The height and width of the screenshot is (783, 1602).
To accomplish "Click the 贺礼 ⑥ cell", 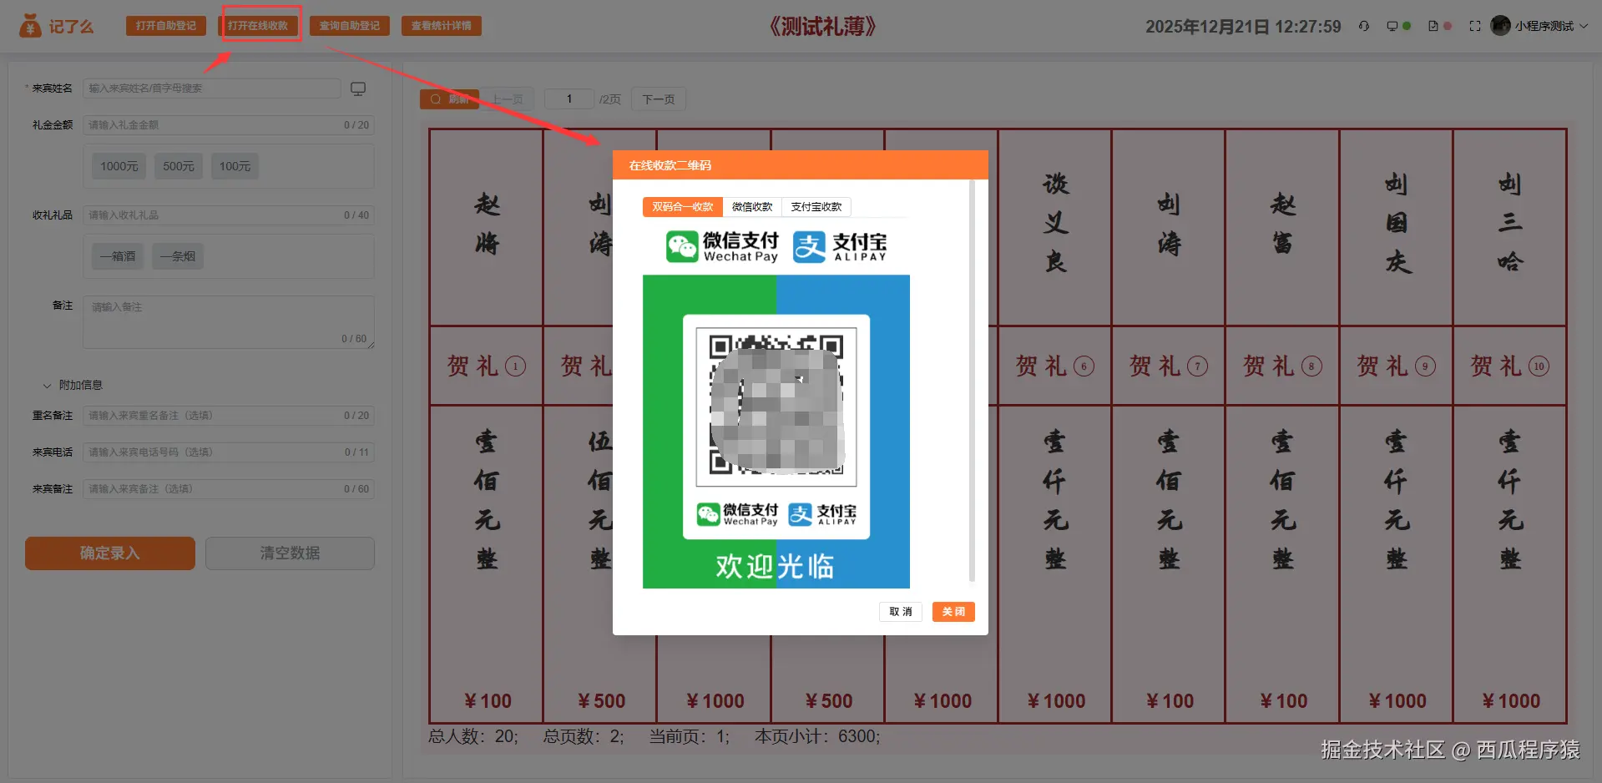I will (x=1055, y=366).
